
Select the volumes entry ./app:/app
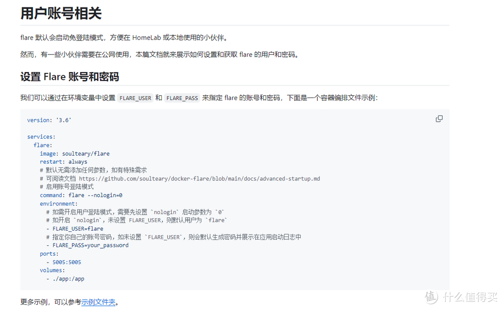pyautogui.click(x=66, y=278)
